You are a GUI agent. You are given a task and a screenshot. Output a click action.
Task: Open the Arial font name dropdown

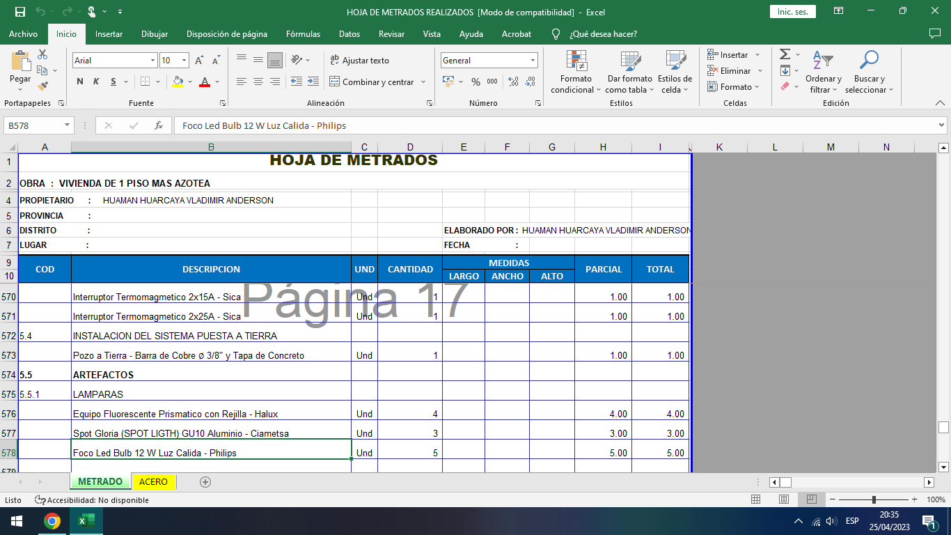[152, 61]
